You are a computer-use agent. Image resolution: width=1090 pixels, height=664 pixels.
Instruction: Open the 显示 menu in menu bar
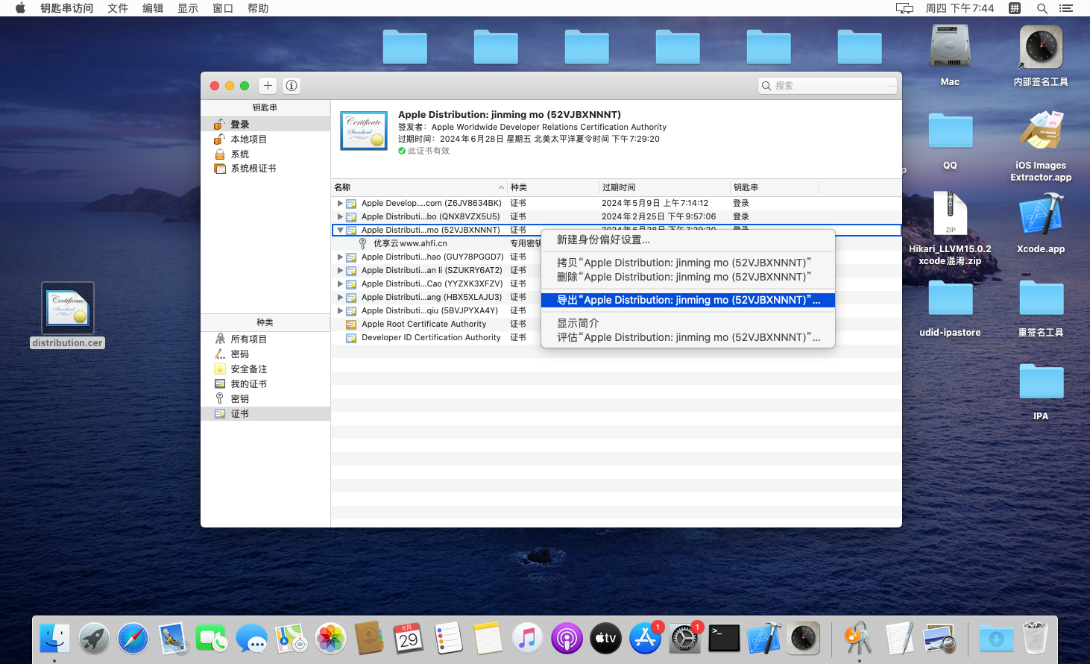[x=188, y=8]
